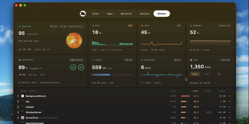Click the green CPU cores bar chart

coord(112,43)
